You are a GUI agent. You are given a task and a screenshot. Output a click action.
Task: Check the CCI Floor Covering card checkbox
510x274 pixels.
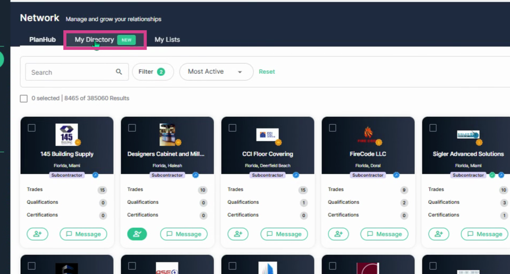point(232,128)
